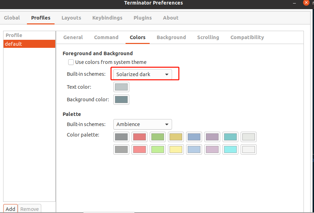Image resolution: width=314 pixels, height=213 pixels.
Task: Open the Layouts tab
Action: [71, 18]
